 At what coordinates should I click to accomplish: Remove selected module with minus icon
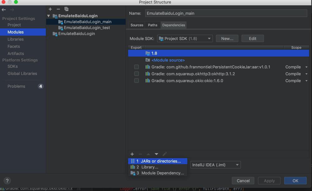(x=58, y=9)
